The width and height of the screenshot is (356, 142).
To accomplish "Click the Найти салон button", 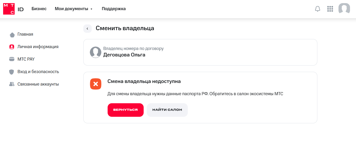I will click(x=167, y=110).
